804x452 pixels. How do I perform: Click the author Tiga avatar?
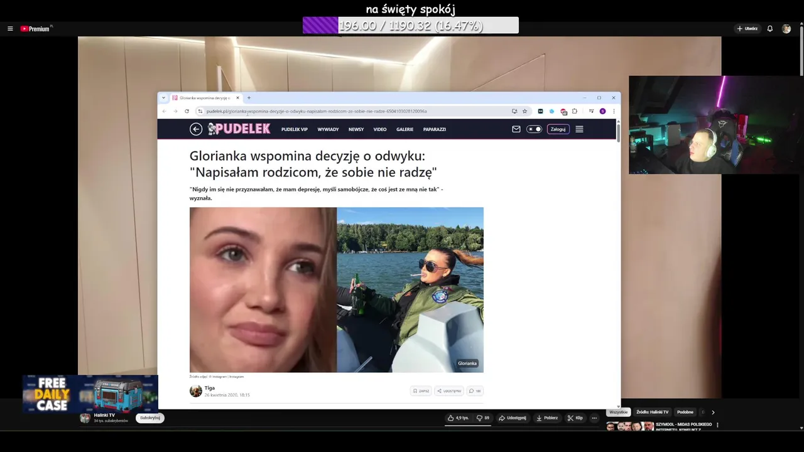[196, 391]
